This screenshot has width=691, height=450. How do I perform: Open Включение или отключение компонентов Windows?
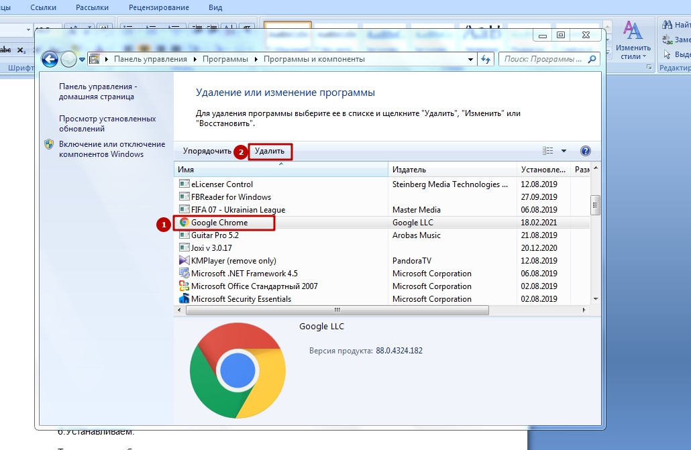point(111,149)
